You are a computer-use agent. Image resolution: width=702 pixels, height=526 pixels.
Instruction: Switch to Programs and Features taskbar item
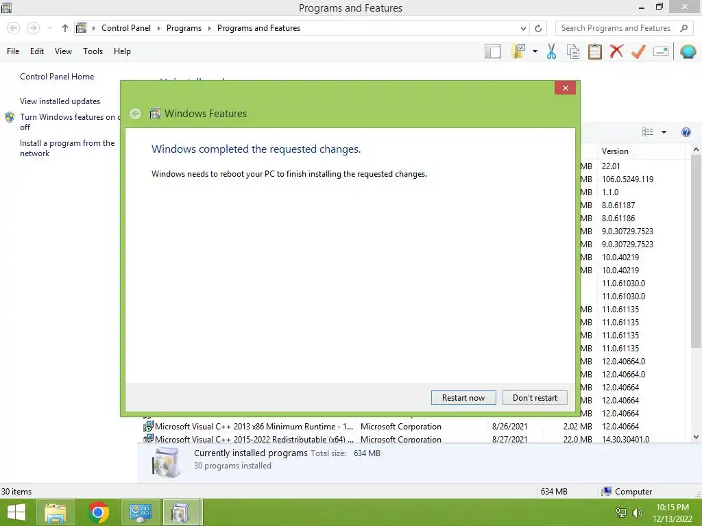[x=182, y=512]
